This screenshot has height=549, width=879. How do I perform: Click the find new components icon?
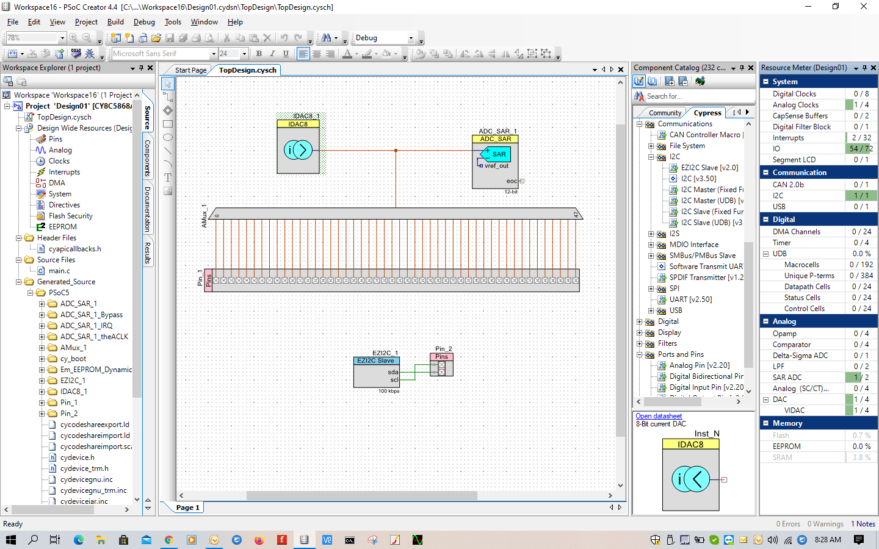pos(700,81)
